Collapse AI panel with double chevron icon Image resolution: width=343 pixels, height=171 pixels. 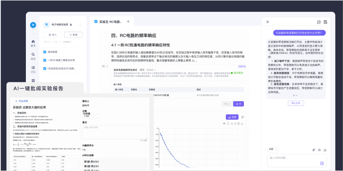(x=267, y=22)
